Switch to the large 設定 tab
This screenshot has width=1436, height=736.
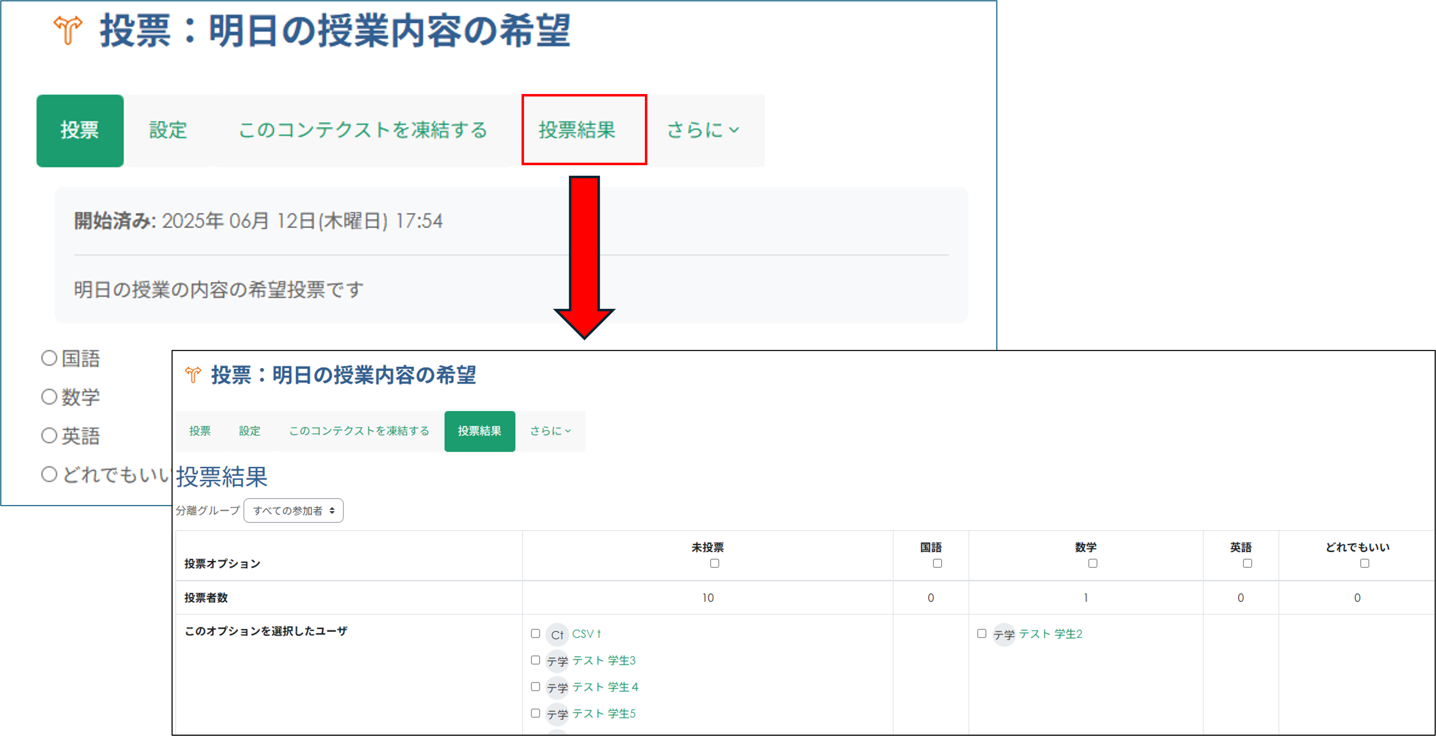point(168,130)
